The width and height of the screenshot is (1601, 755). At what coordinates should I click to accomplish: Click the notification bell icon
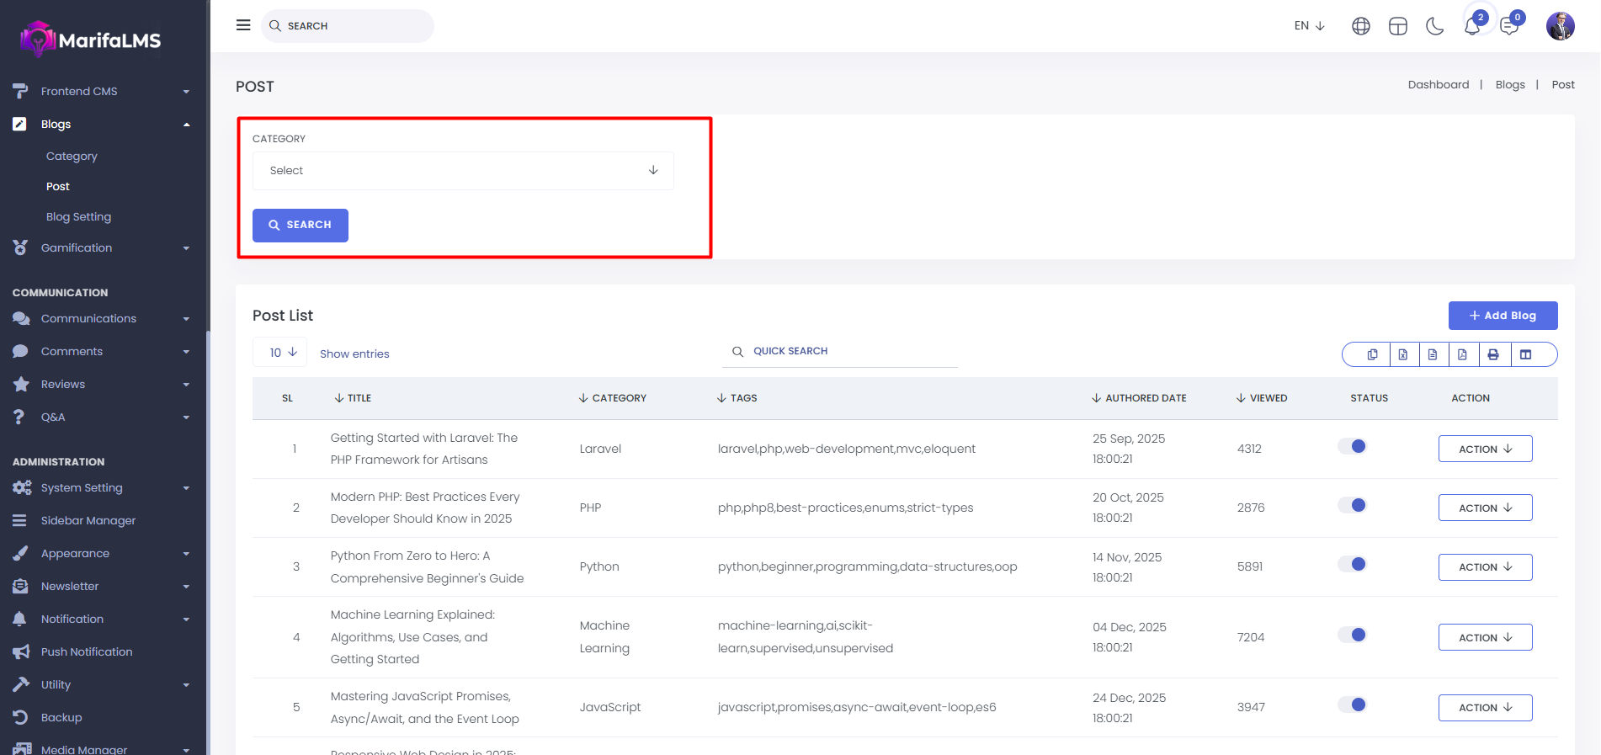point(1471,27)
